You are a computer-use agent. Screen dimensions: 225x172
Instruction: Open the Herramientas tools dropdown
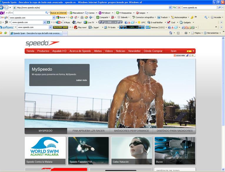pyautogui.click(x=212, y=33)
